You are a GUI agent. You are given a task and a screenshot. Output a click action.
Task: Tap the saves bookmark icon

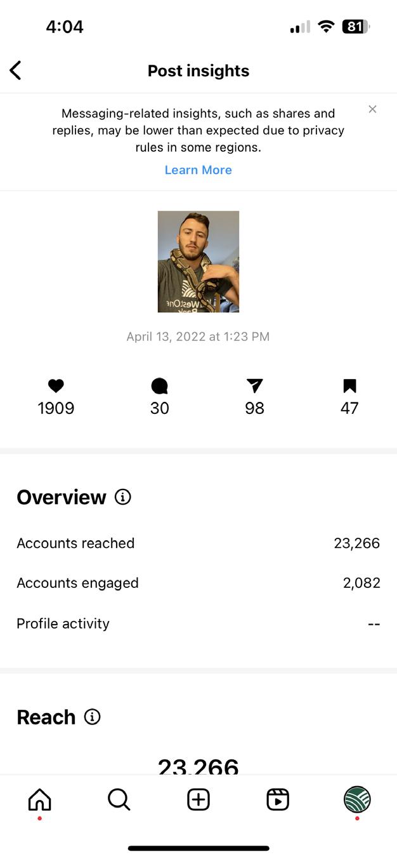pyautogui.click(x=349, y=386)
